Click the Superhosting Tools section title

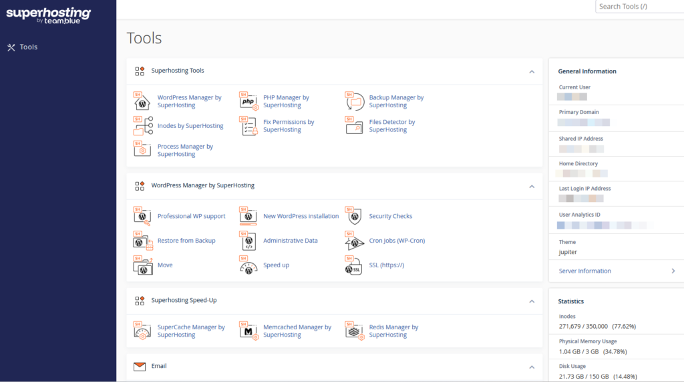pos(178,71)
